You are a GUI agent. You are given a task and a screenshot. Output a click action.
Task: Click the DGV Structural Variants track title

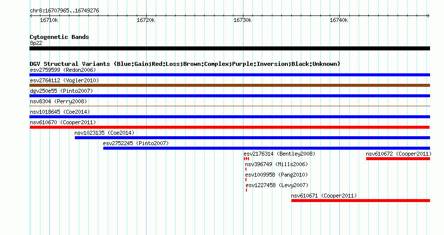pyautogui.click(x=185, y=64)
